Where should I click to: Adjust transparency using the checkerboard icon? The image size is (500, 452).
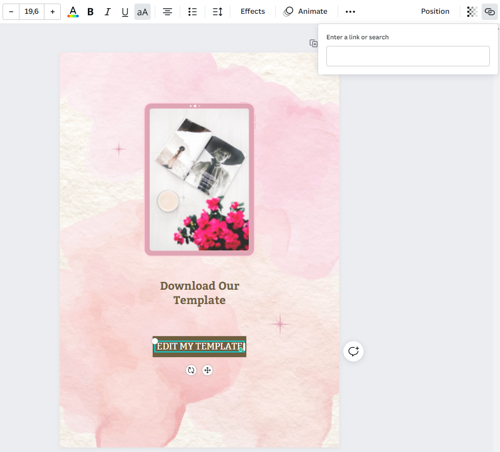tap(471, 11)
